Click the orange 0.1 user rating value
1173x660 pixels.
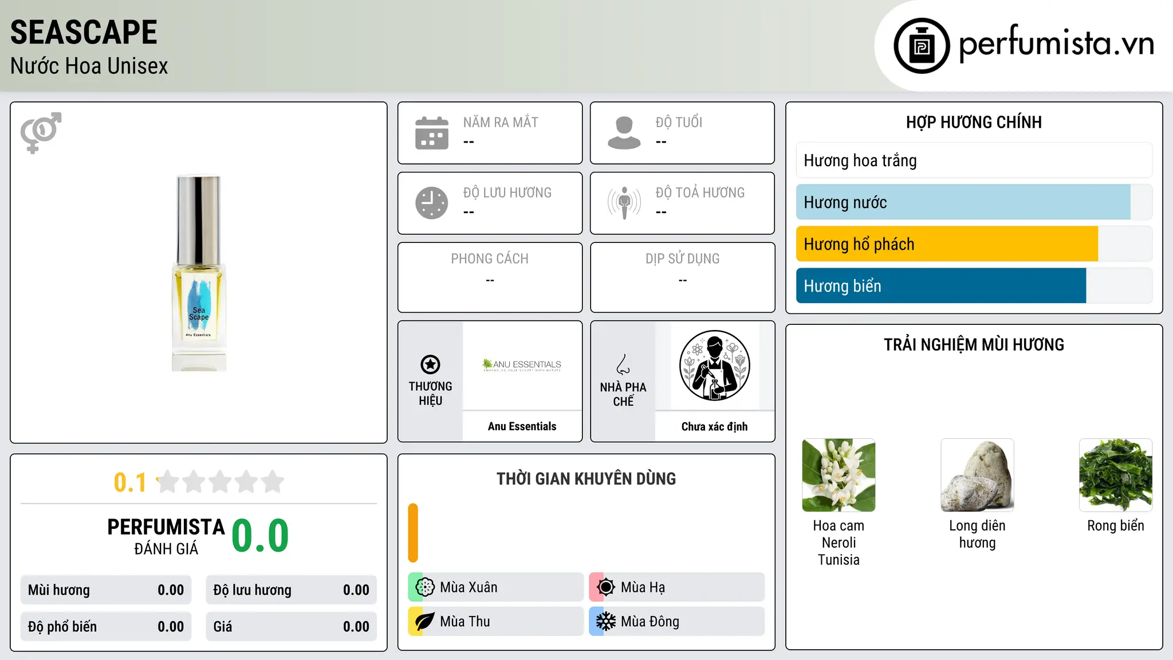(x=130, y=482)
